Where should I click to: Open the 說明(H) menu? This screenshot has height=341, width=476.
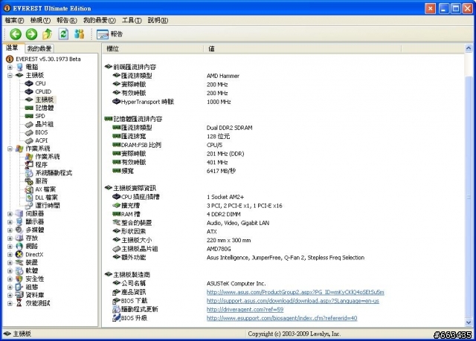[x=158, y=20]
